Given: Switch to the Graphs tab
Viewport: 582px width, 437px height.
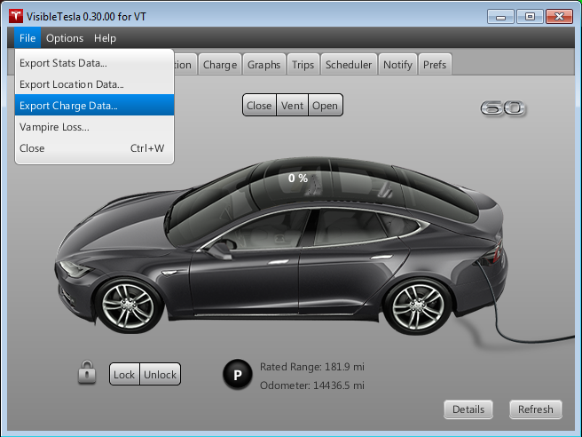Looking at the screenshot, I should [263, 64].
